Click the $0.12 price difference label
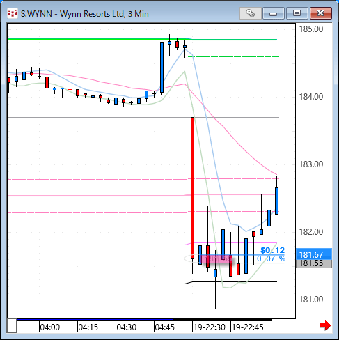The image size is (339, 340). 272,250
